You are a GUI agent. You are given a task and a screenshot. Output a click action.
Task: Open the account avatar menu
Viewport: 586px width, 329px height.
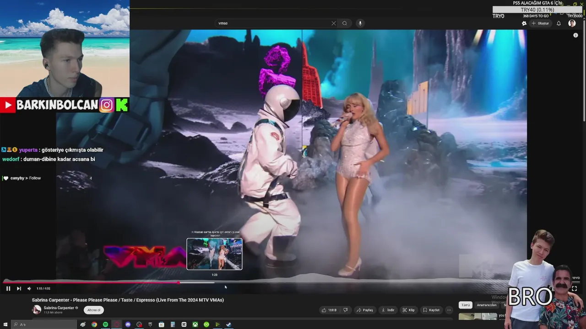572,23
